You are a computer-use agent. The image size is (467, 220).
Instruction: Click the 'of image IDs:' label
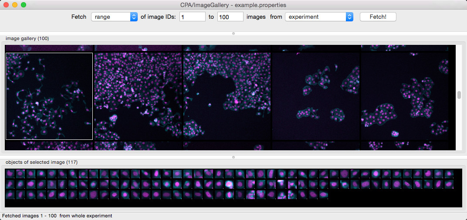point(158,17)
